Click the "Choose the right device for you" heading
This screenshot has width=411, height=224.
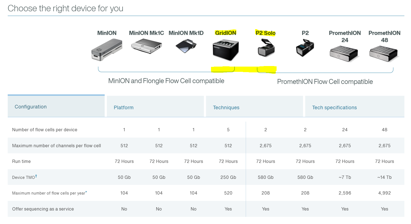66,9
